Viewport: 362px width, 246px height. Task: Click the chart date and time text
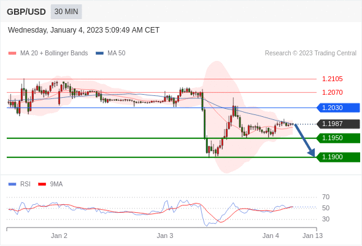[83, 30]
